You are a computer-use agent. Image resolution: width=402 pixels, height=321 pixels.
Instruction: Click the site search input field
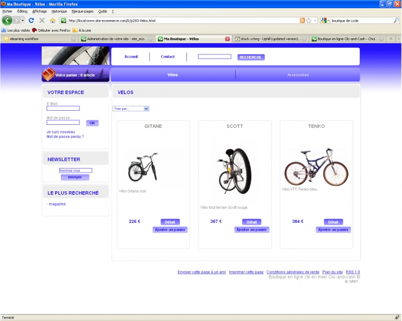215,56
